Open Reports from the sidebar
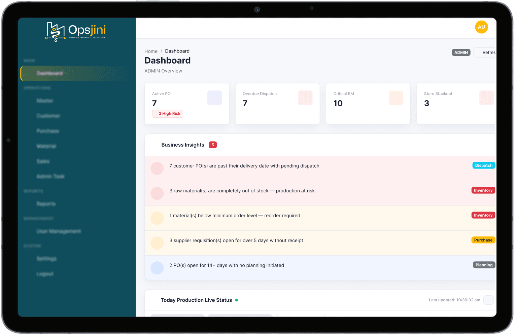 point(46,204)
